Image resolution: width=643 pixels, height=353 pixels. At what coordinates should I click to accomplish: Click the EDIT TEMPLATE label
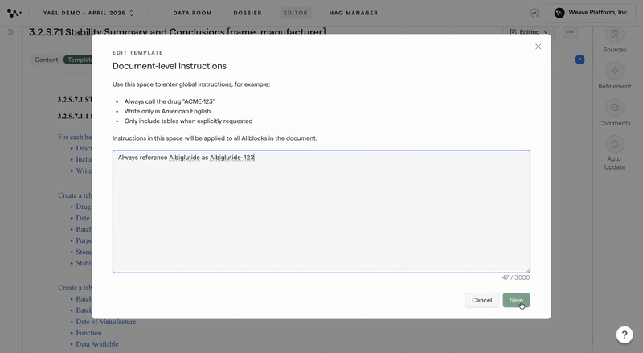(x=137, y=52)
